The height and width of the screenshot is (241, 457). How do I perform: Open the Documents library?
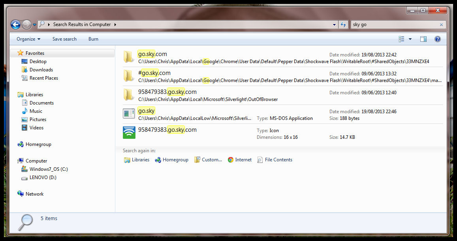[41, 103]
